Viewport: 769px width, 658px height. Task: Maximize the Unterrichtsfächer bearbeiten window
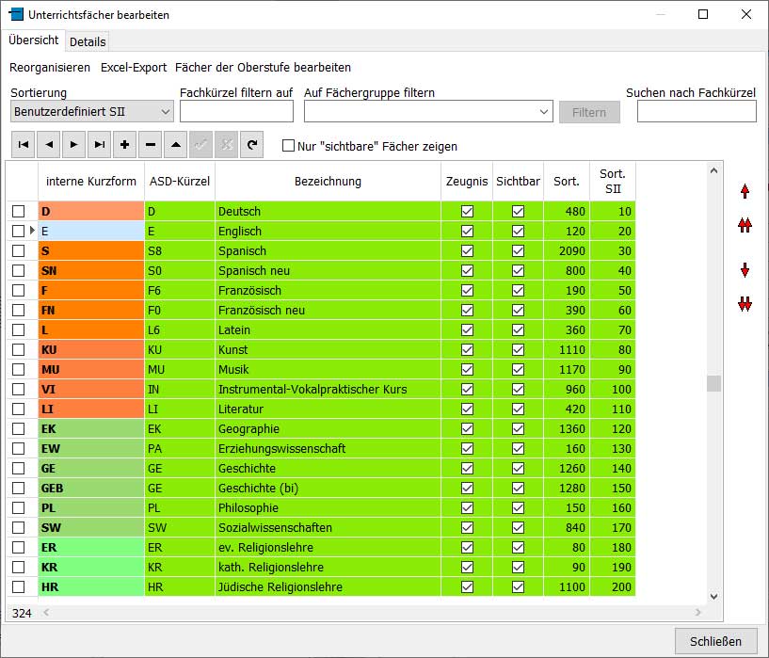pyautogui.click(x=703, y=14)
